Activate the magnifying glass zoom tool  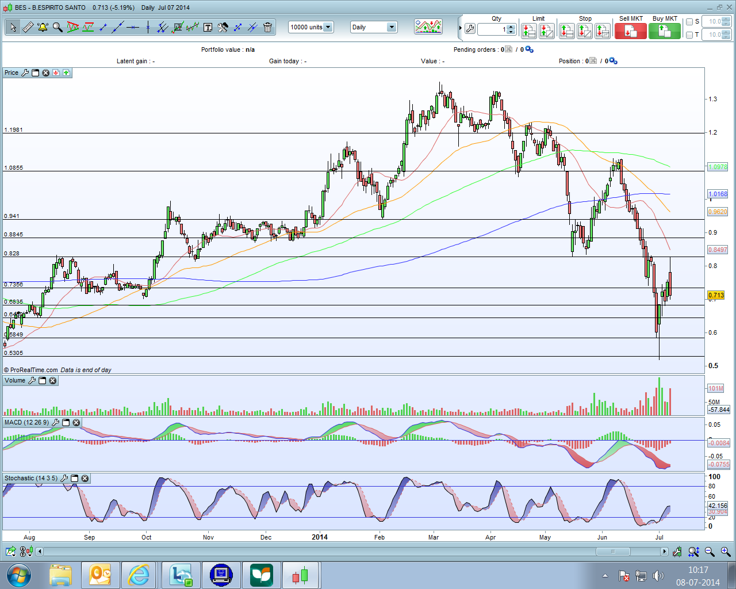(57, 27)
